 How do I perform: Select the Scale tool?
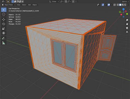click(4, 29)
